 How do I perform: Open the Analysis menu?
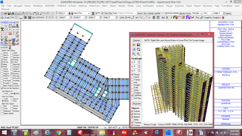tap(160, 6)
